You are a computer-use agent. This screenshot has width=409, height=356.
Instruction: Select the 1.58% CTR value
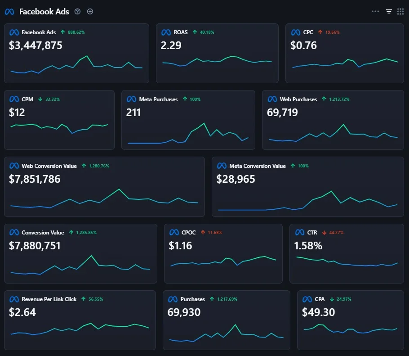(308, 246)
